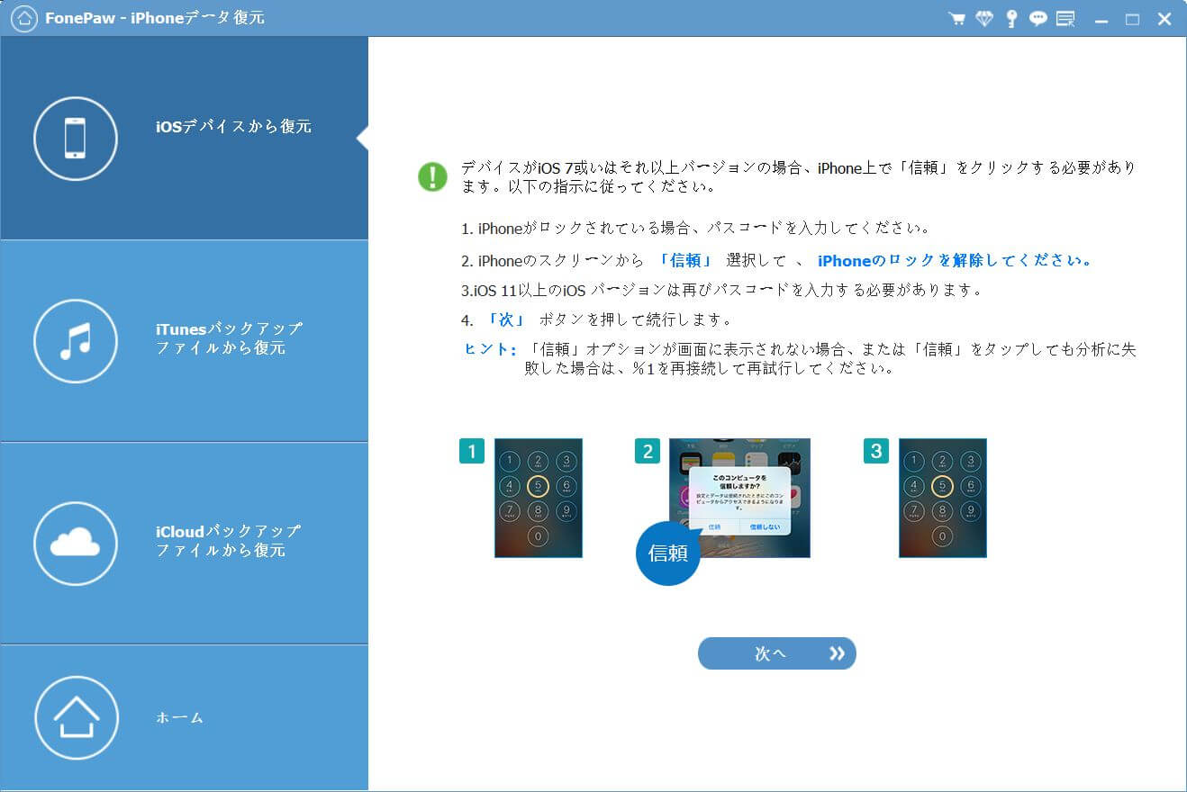Close the FonePaw window

point(1164,19)
